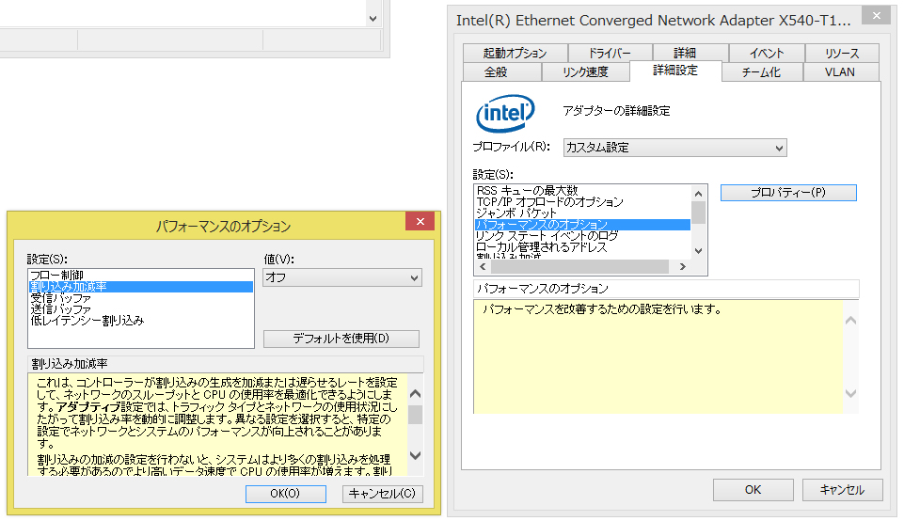Screen dimensions: 904x521
Task: Select 低レイテンシー割り込み list item
Action: coord(87,321)
